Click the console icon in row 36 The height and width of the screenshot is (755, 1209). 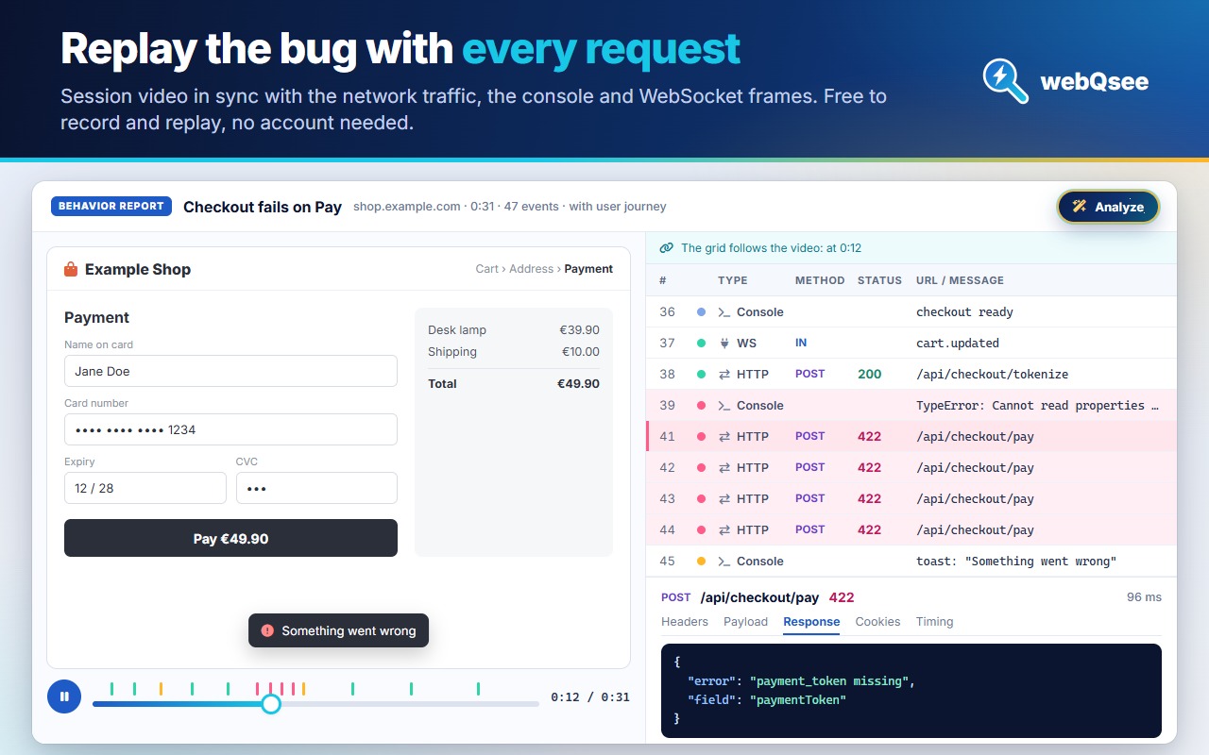(x=724, y=312)
